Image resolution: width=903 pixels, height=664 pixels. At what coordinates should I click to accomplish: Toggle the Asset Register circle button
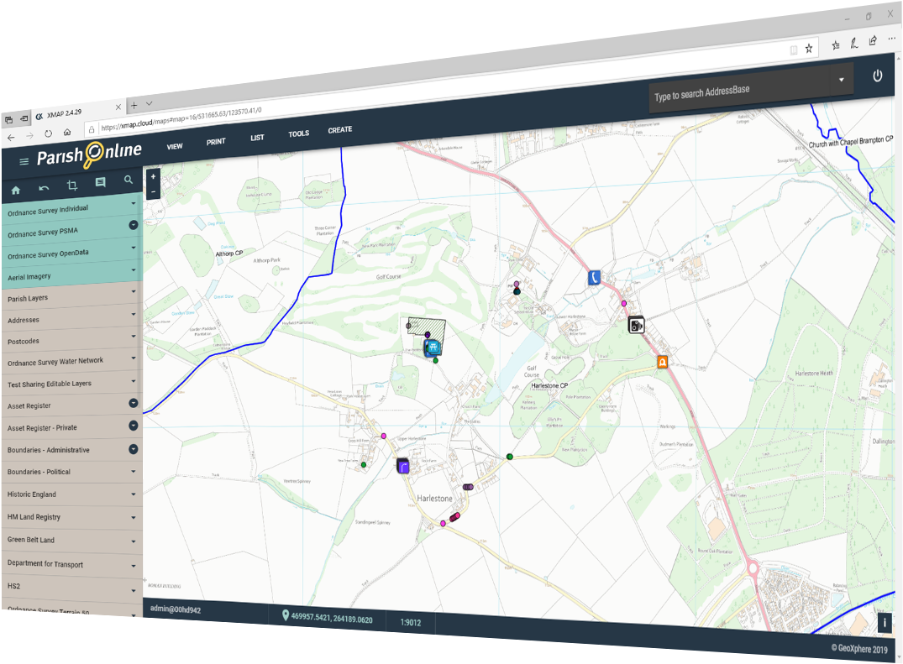[133, 404]
